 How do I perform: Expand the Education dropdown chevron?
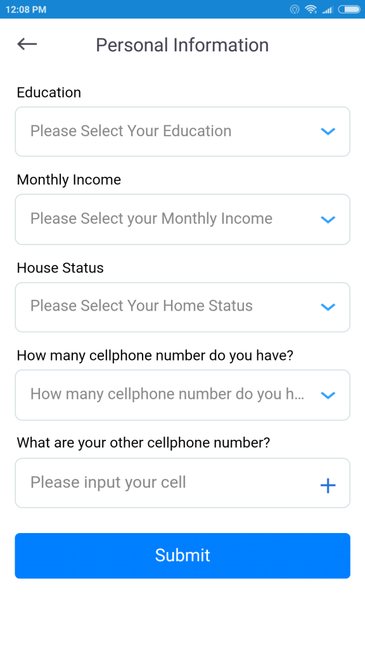[328, 131]
